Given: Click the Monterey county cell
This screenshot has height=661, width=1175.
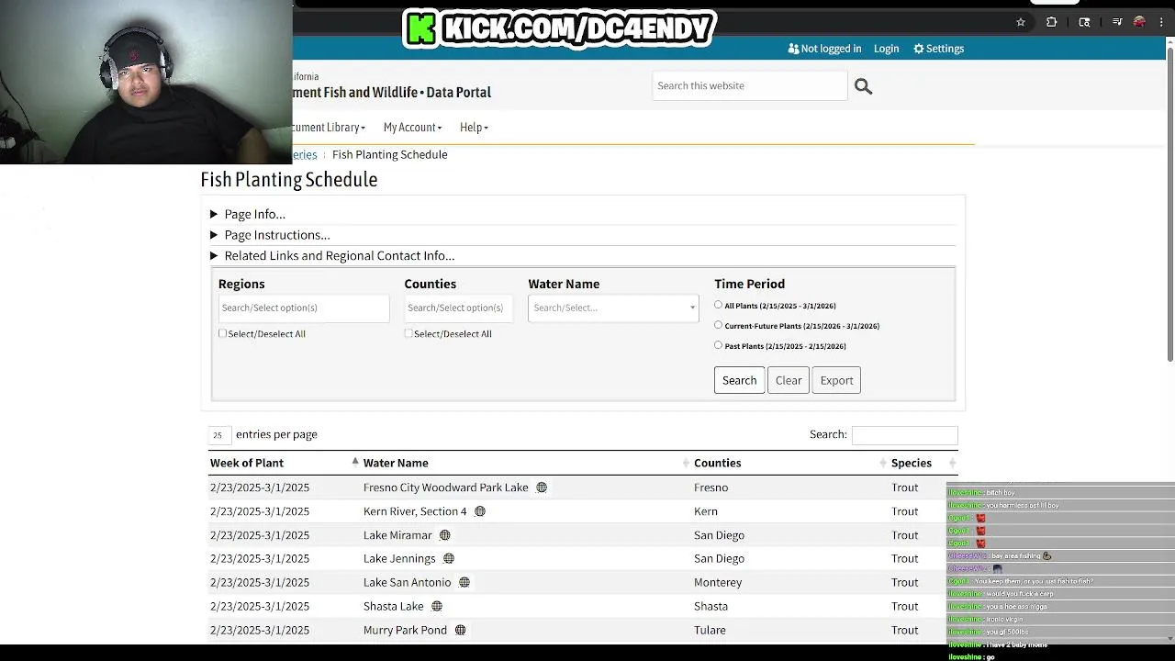Looking at the screenshot, I should coord(718,582).
